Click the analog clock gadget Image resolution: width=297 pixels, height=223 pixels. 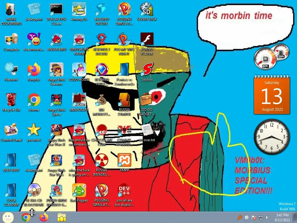tap(271, 137)
